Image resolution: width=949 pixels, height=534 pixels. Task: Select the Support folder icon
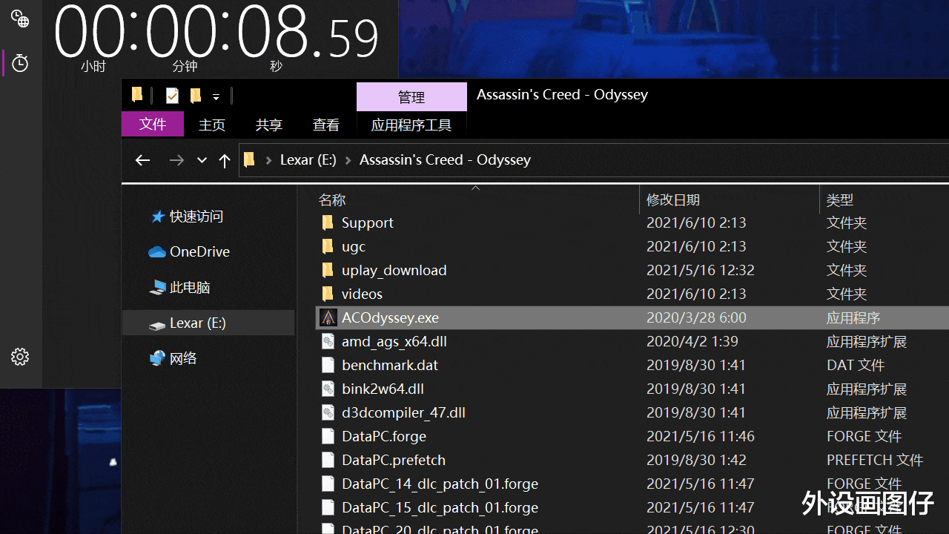[x=328, y=222]
